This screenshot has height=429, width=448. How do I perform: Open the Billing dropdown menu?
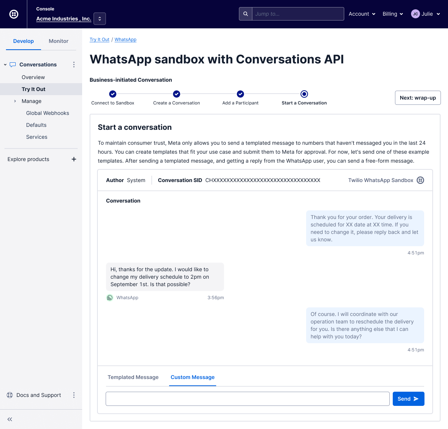coord(393,14)
